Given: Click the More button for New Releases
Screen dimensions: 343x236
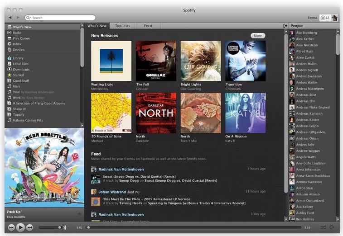Looking at the screenshot, I should [258, 36].
